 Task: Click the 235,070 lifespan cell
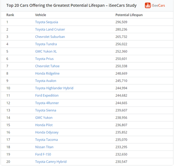[x=121, y=140]
